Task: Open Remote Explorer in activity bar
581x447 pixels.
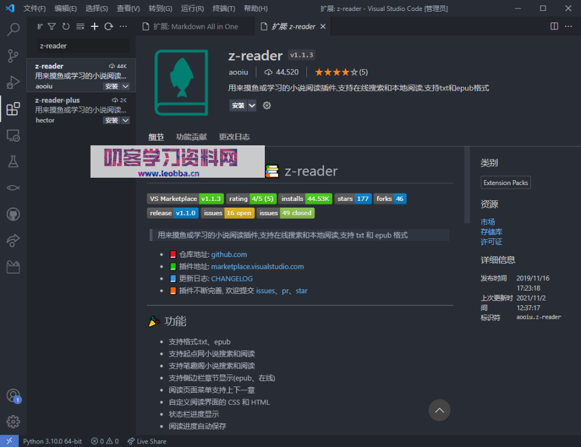Action: click(13, 135)
